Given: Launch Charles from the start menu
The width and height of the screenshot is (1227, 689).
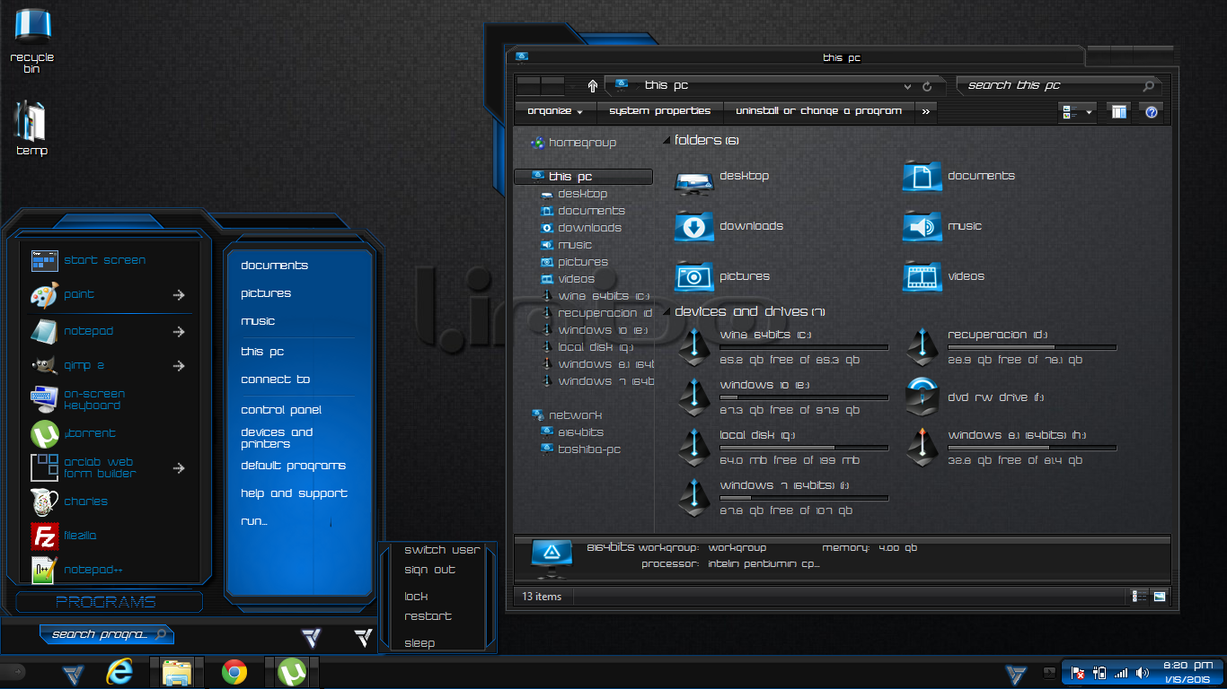Looking at the screenshot, I should tap(85, 501).
